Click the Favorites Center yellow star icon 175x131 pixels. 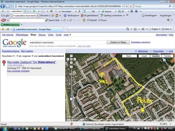click(3, 29)
